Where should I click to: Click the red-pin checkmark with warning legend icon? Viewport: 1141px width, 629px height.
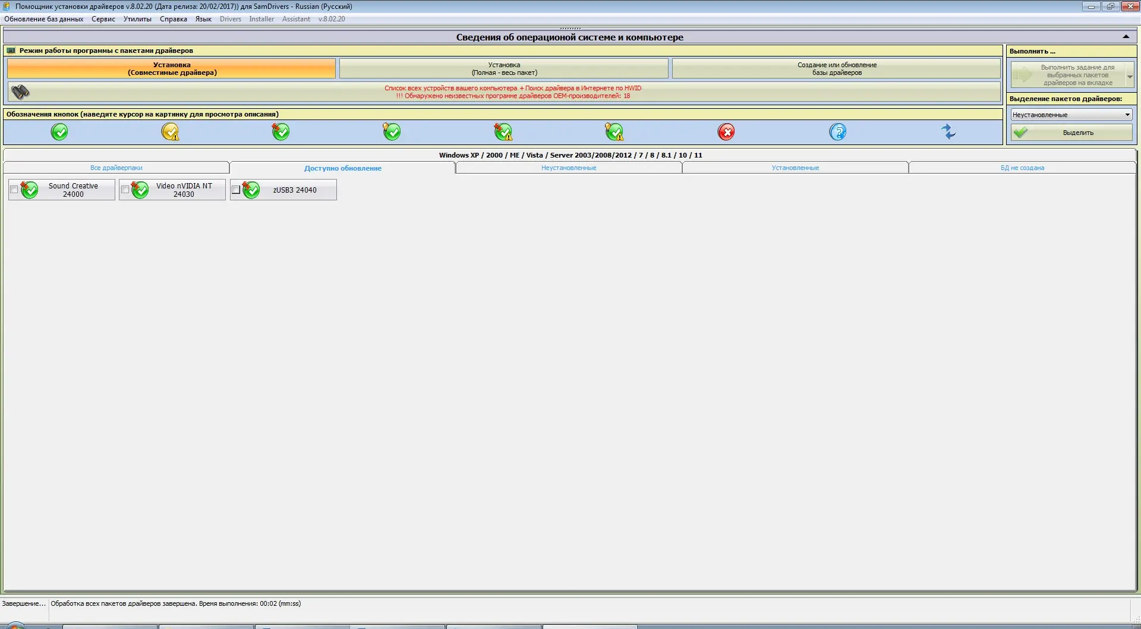pyautogui.click(x=503, y=131)
